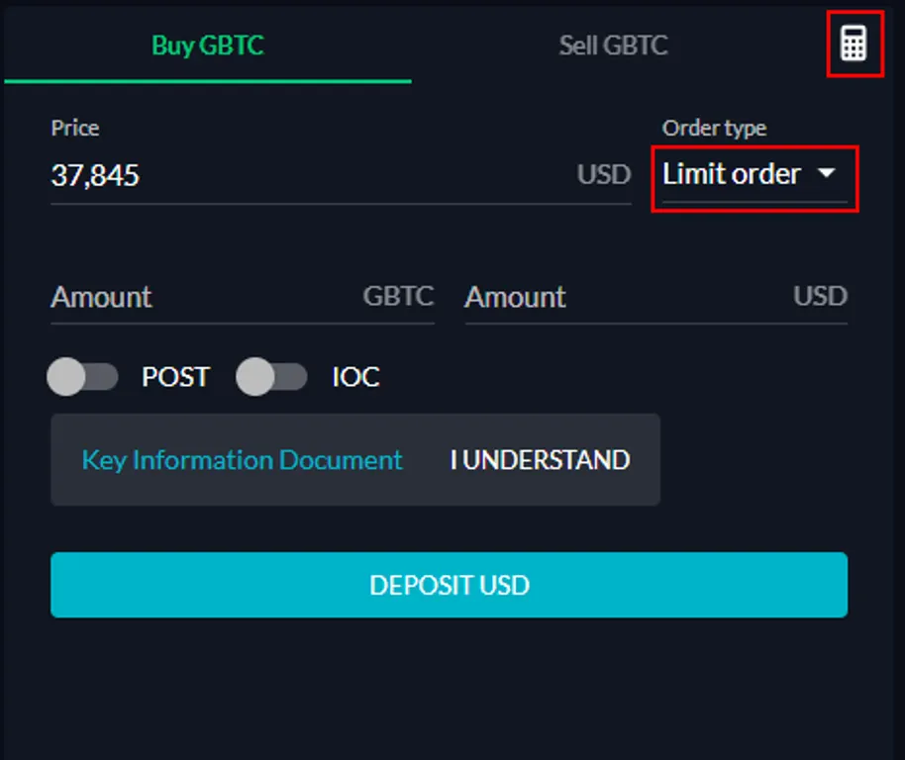This screenshot has width=905, height=760.
Task: Click the IOC toggle label text
Action: pyautogui.click(x=355, y=377)
